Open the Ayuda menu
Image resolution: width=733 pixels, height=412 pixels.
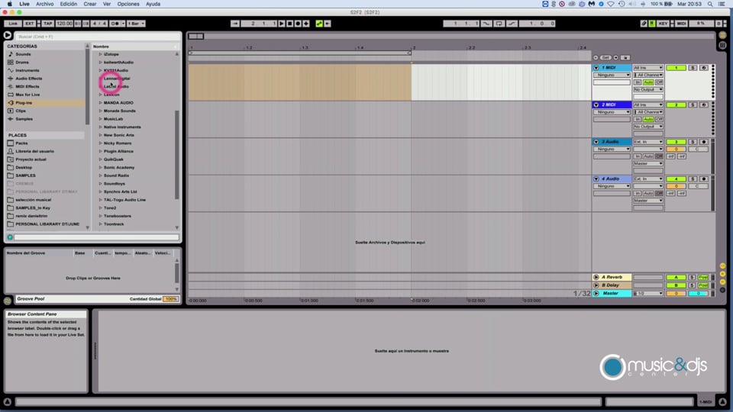153,4
